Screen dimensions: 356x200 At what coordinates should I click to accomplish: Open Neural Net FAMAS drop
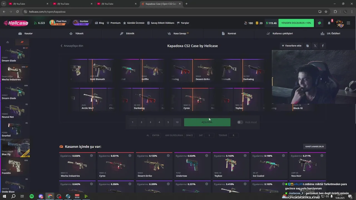(15, 111)
